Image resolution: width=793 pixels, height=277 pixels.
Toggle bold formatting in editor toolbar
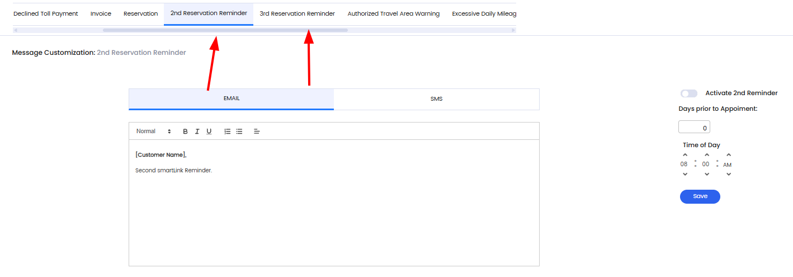(x=186, y=132)
